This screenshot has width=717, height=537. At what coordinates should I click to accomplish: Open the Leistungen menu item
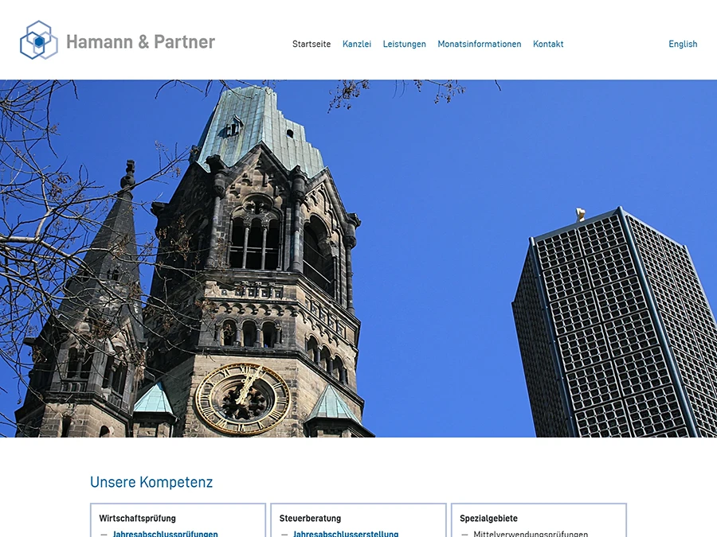point(404,44)
